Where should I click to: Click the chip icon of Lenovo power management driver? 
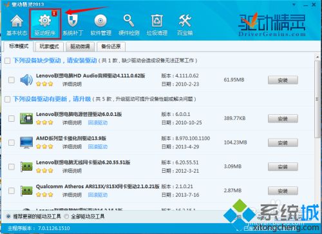click(26, 119)
